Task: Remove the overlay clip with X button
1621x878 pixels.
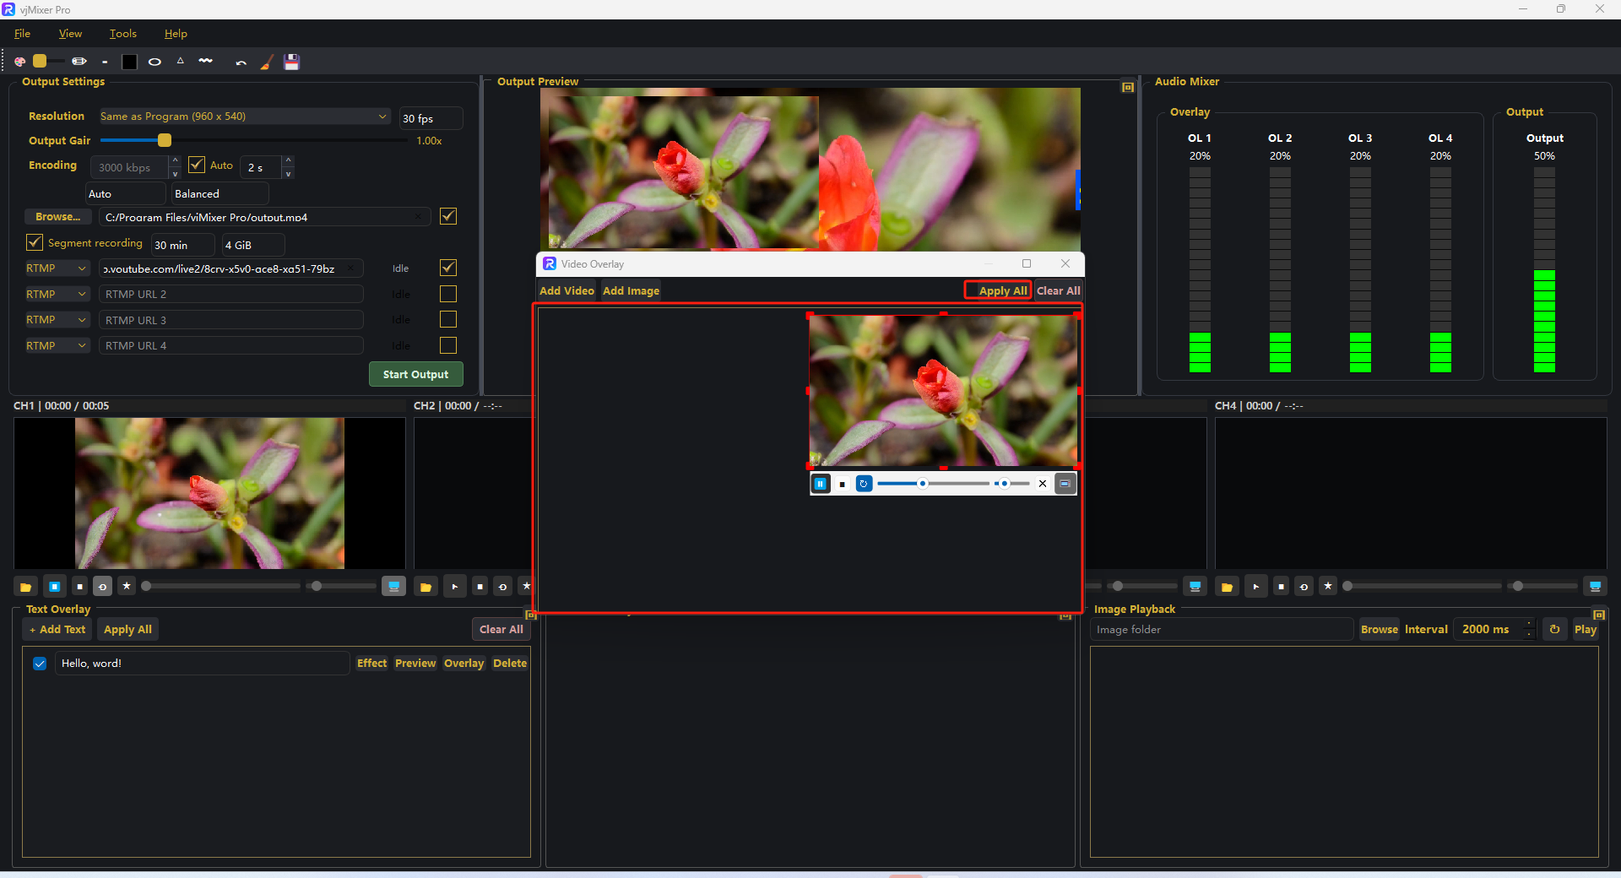Action: click(1043, 484)
